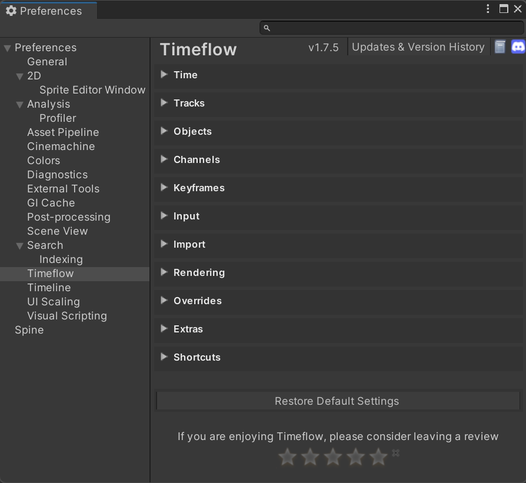Rate Timeflow with the first star

pyautogui.click(x=288, y=457)
